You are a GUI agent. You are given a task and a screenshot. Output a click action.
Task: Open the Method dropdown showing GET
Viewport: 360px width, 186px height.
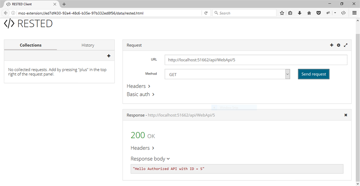coord(227,74)
